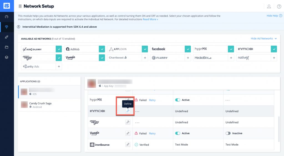The width and height of the screenshot is (284, 156).
Task: Open the rocket promote sidebar icon
Action: pyautogui.click(x=7, y=37)
